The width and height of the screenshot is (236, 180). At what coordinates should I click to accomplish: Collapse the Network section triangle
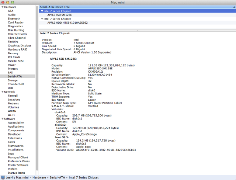pos(3,92)
